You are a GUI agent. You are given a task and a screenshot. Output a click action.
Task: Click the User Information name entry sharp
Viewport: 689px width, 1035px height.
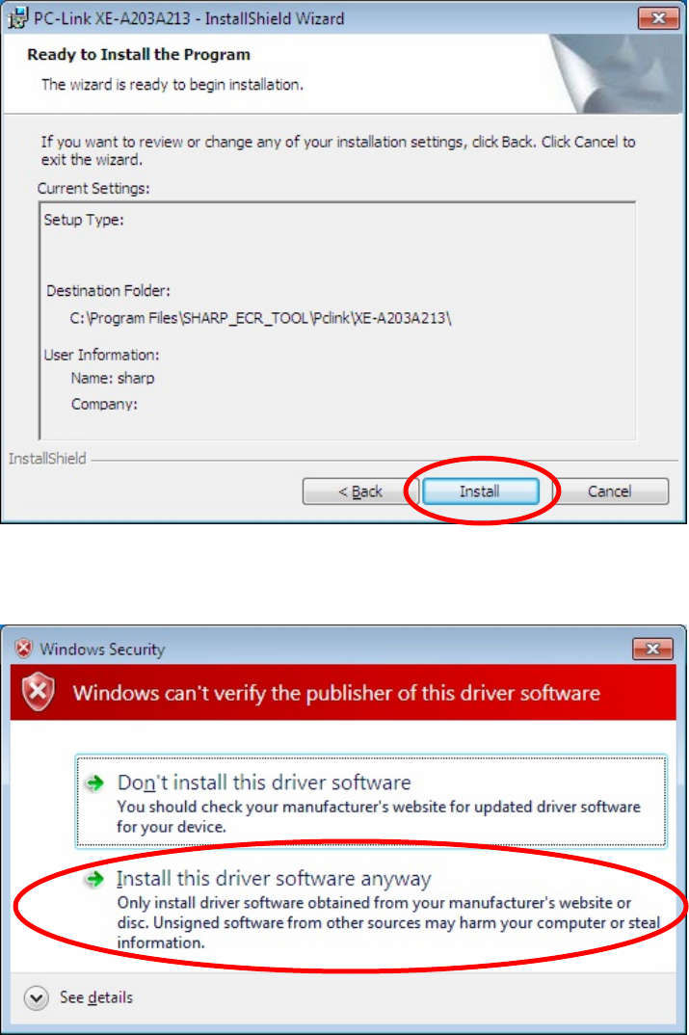tap(113, 378)
